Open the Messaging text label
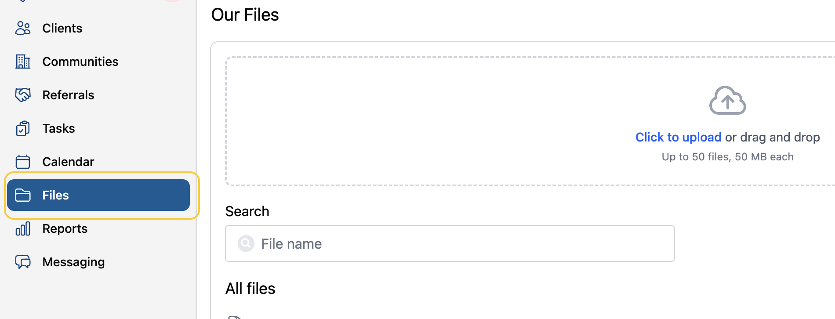This screenshot has height=319, width=835. 73,262
